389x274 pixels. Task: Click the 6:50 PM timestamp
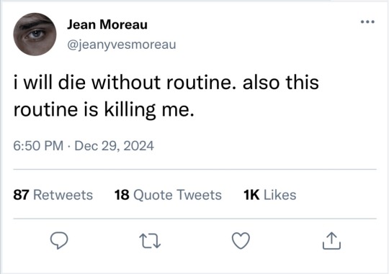[x=38, y=146]
